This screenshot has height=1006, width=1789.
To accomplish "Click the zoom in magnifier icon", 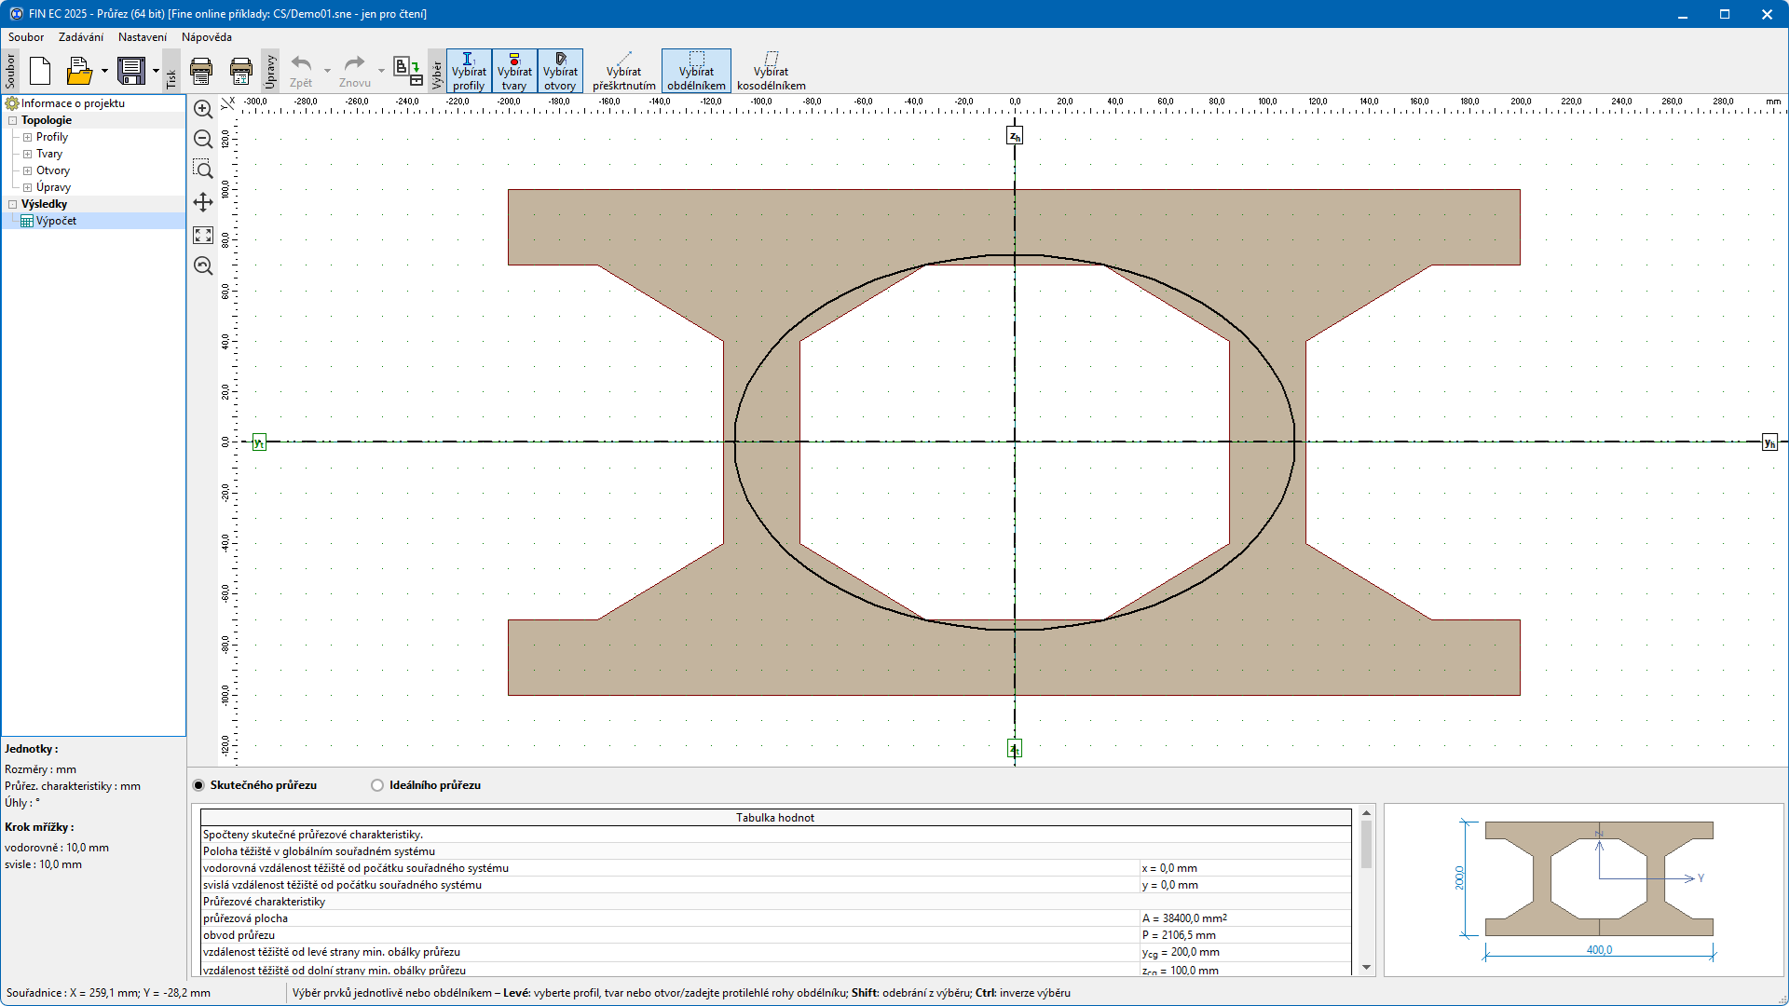I will 203,109.
